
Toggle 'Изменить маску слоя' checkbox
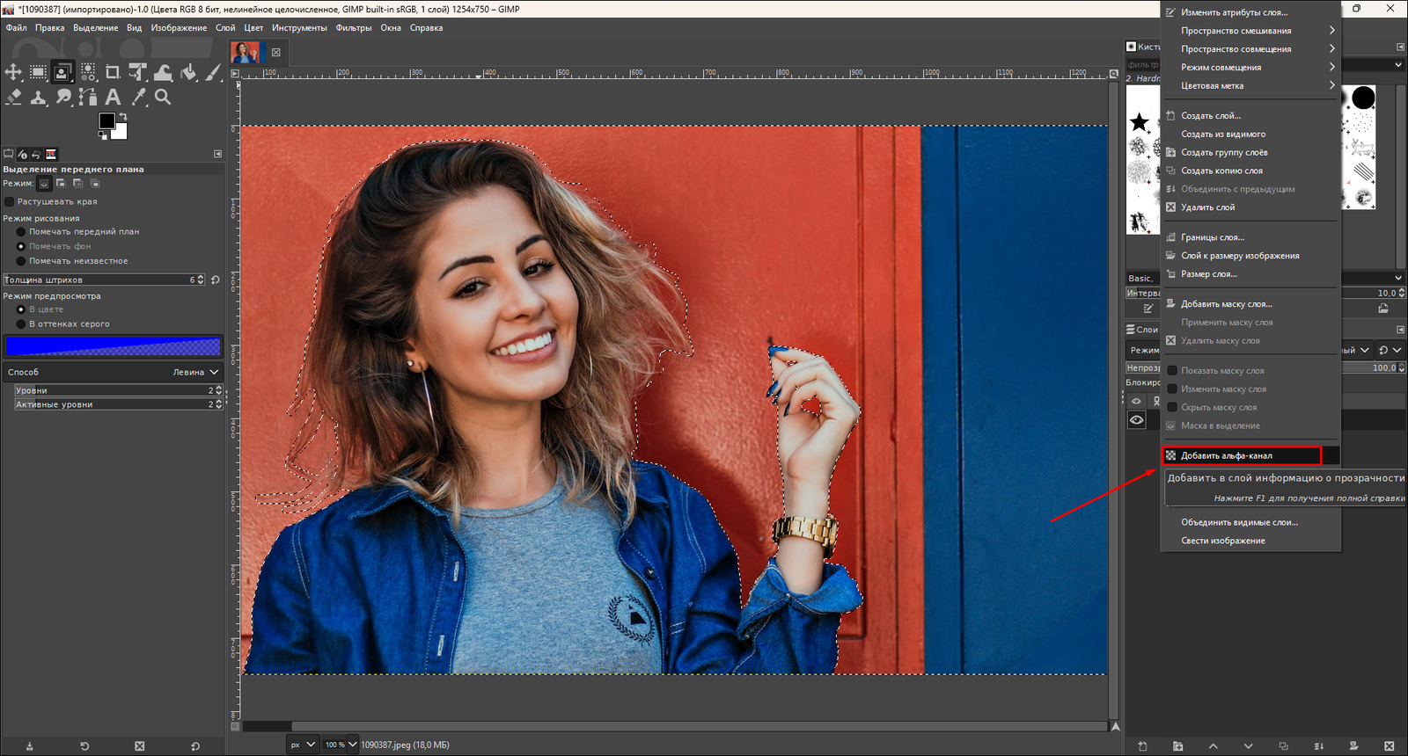click(1172, 389)
